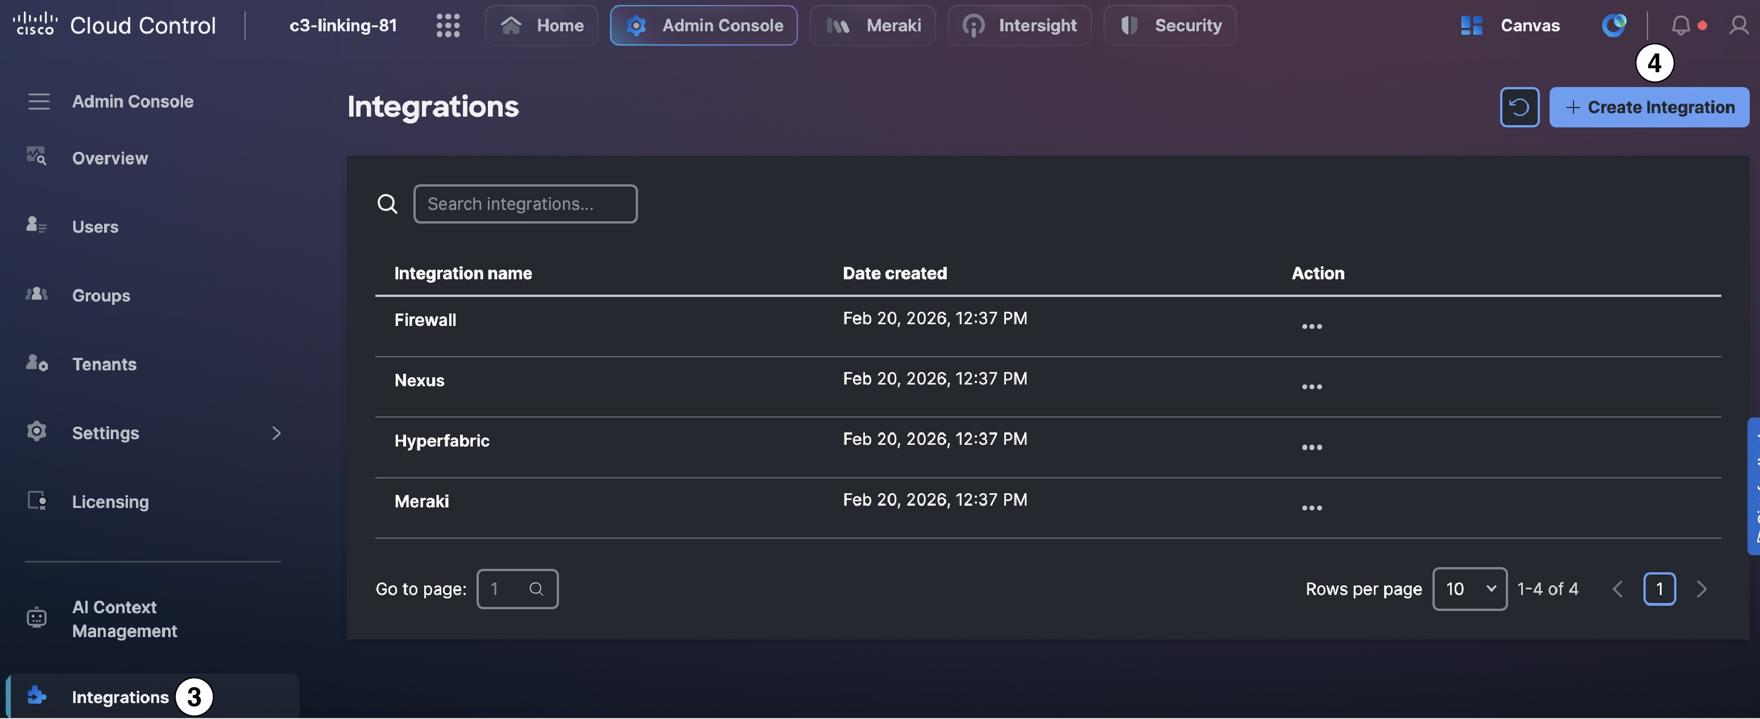
Task: Click the Groups sidebar icon
Action: coord(36,293)
